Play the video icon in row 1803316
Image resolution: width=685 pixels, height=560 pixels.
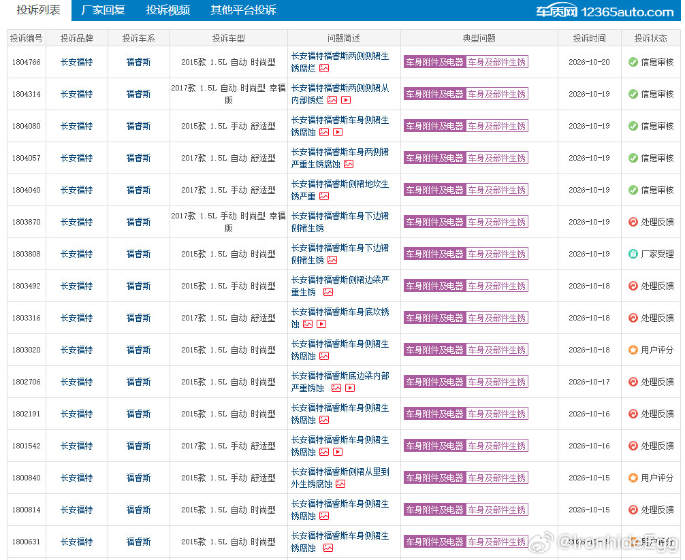(321, 325)
